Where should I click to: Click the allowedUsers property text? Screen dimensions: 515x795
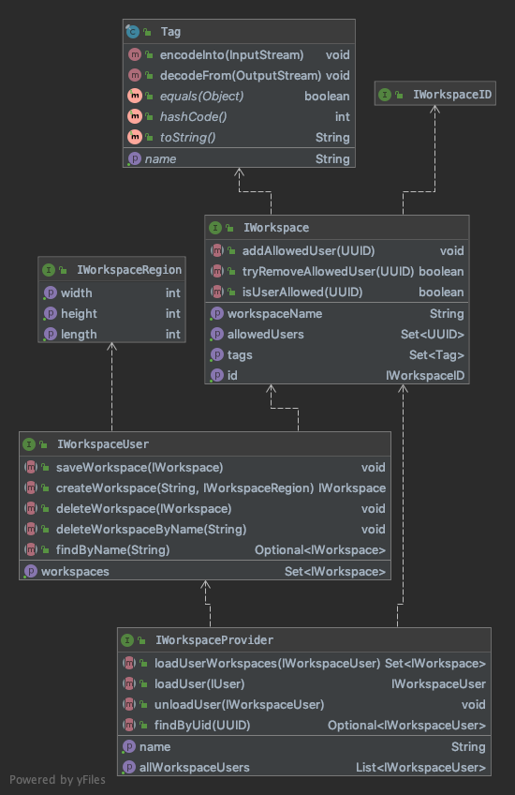tap(265, 334)
